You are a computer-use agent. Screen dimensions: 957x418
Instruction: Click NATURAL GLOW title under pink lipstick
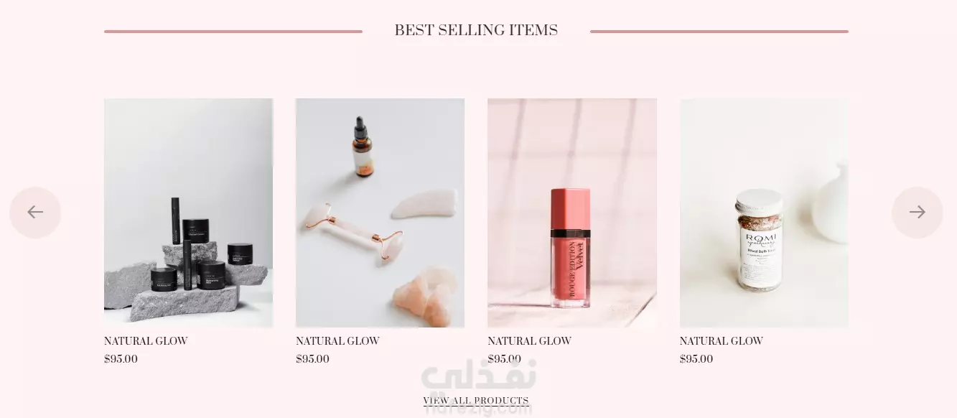[x=529, y=341]
